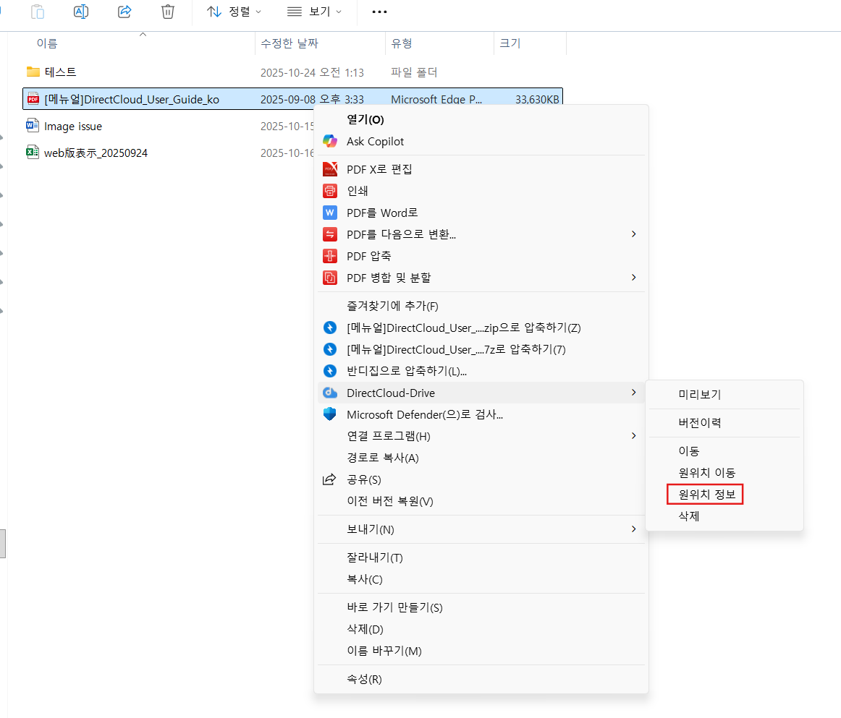Click the Delete trash can toolbar icon
This screenshot has height=718, width=841.
(x=167, y=12)
